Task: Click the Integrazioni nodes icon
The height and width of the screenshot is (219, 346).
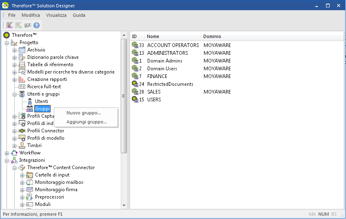Action: click(14, 160)
